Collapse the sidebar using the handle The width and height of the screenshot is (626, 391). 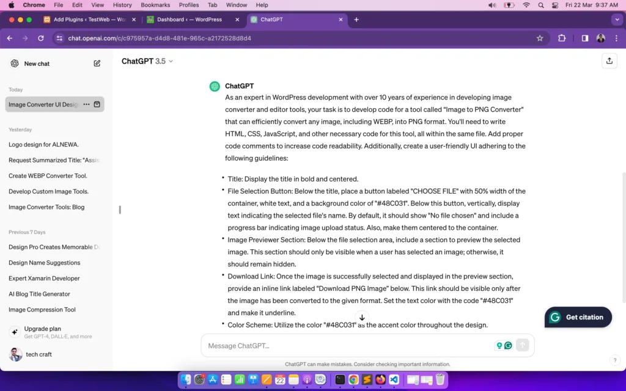point(120,210)
